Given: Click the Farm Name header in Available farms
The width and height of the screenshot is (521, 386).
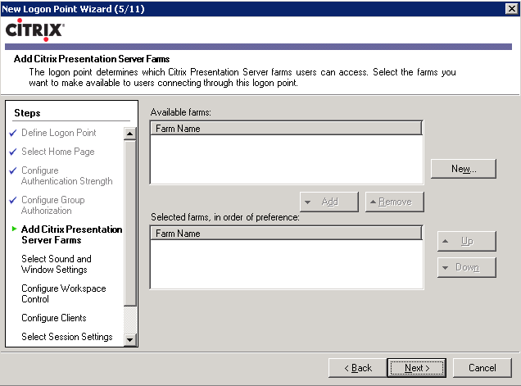Looking at the screenshot, I should click(286, 129).
